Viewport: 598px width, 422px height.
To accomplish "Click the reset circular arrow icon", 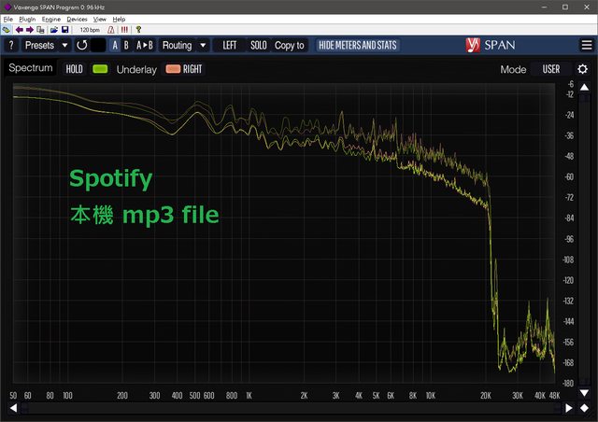I will pyautogui.click(x=81, y=45).
